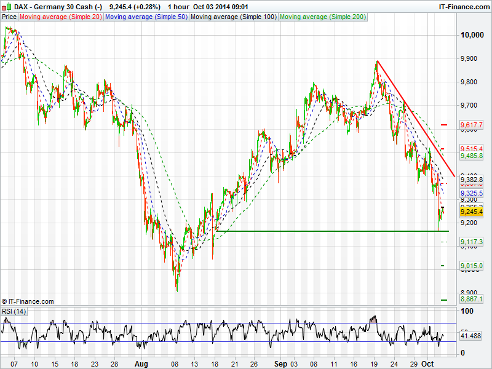Select the Price legend tab
This screenshot has width=492, height=369.
pyautogui.click(x=9, y=17)
